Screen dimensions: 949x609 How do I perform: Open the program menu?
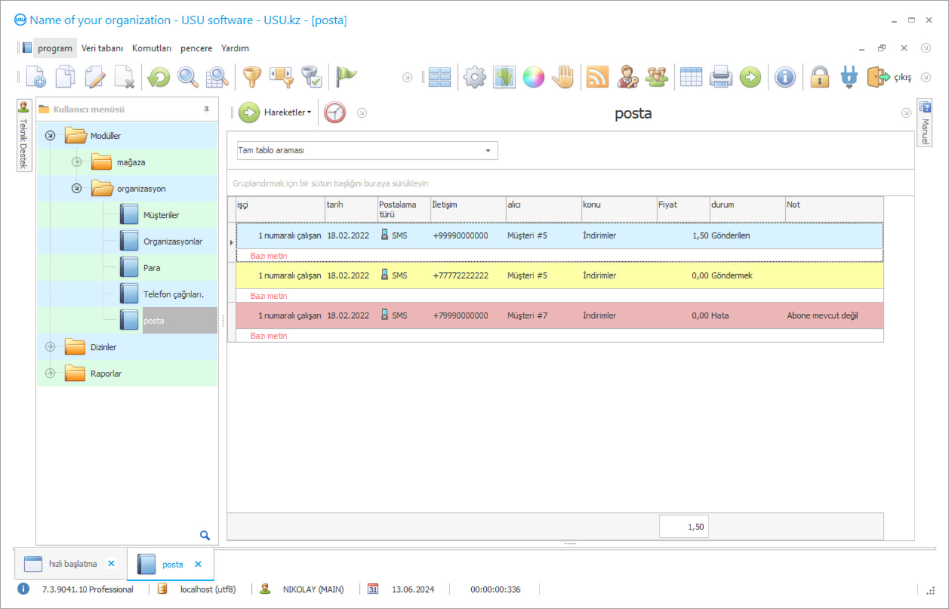54,48
